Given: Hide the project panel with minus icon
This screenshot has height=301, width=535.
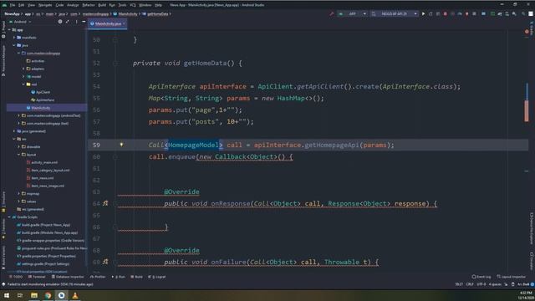Looking at the screenshot, I should pos(84,22).
